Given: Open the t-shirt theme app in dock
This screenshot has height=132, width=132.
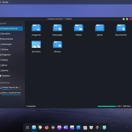Looking at the screenshot, I should [x=91, y=127].
